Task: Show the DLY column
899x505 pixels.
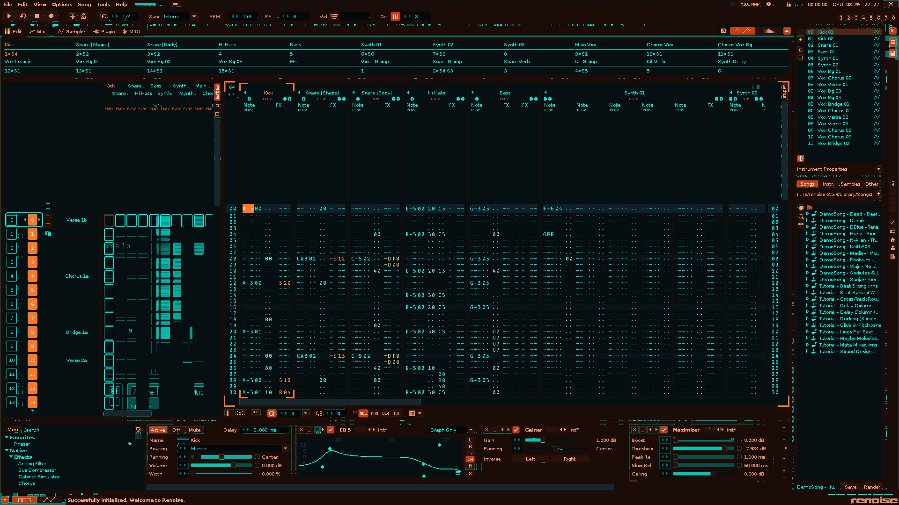Action: 385,413
